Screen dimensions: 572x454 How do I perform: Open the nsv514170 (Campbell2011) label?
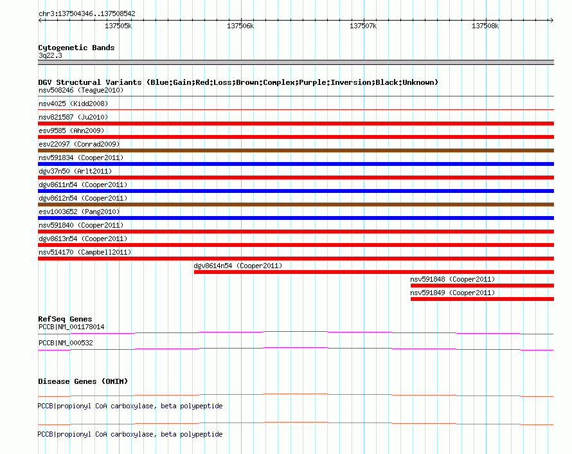coord(85,252)
